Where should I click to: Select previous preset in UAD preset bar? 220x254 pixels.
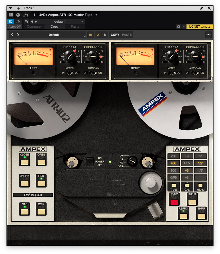[12, 35]
